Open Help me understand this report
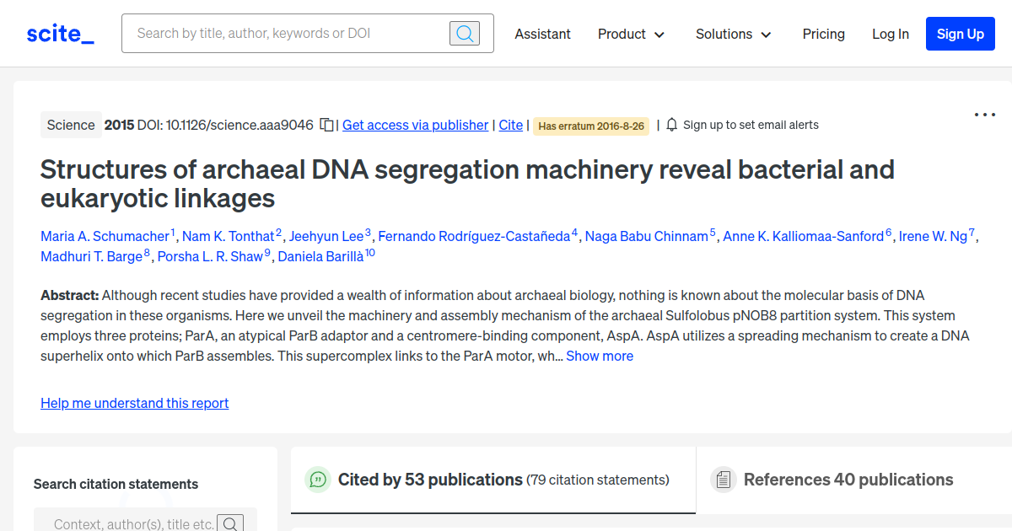Screen dimensions: 1012x531 [134, 403]
